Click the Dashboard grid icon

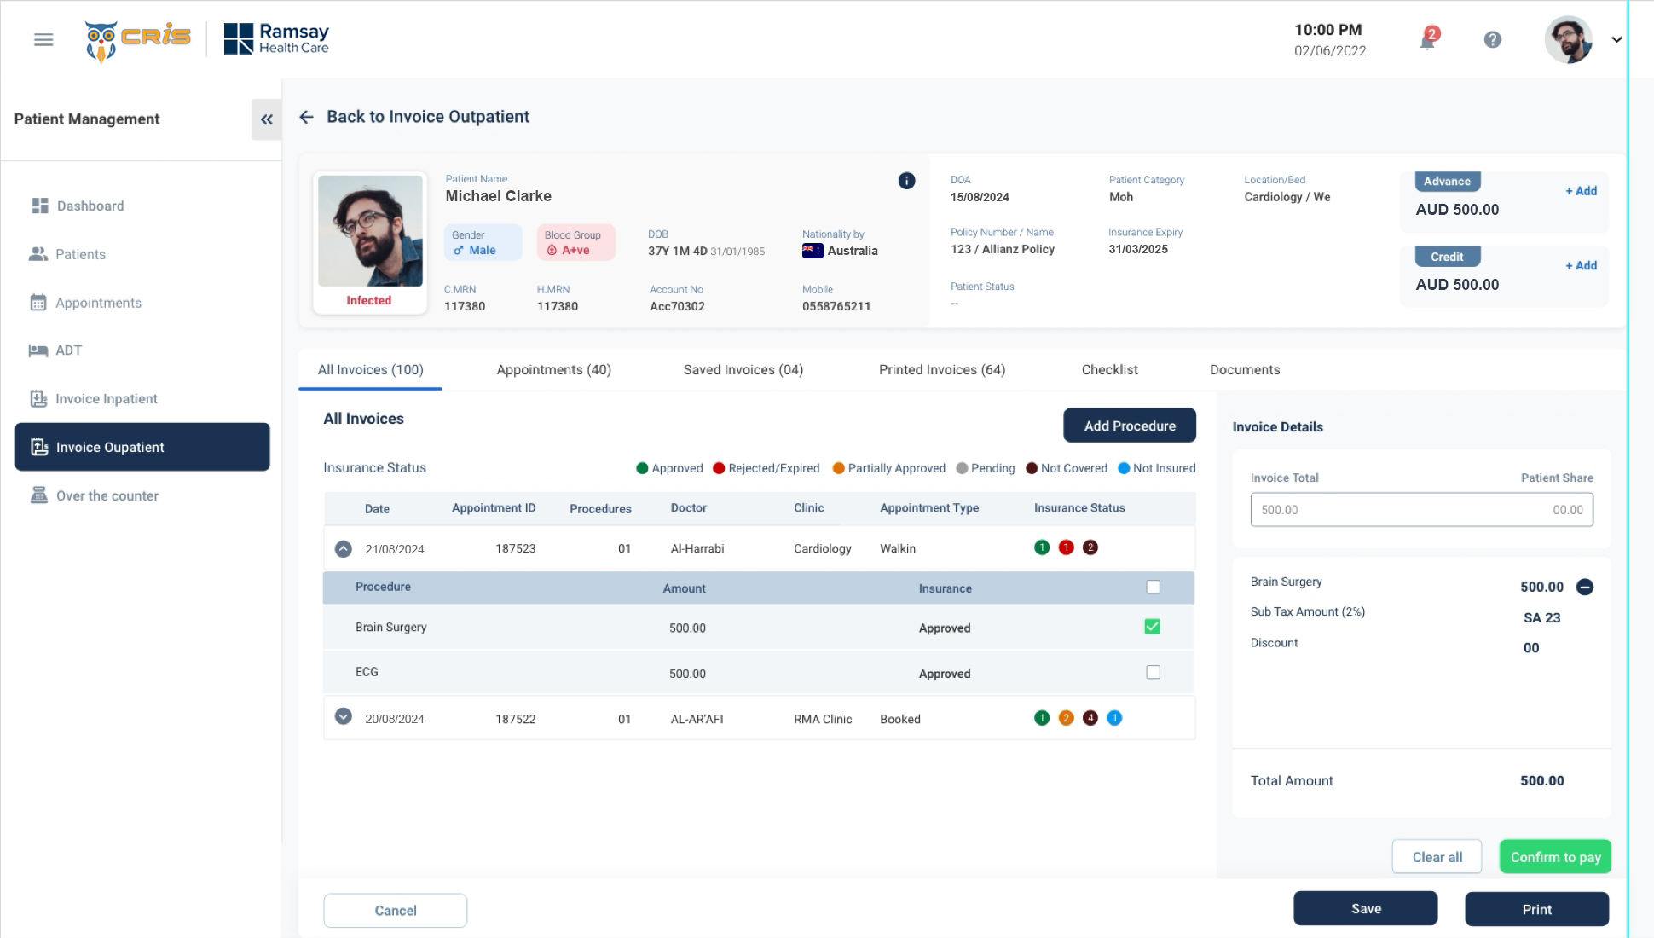coord(39,206)
